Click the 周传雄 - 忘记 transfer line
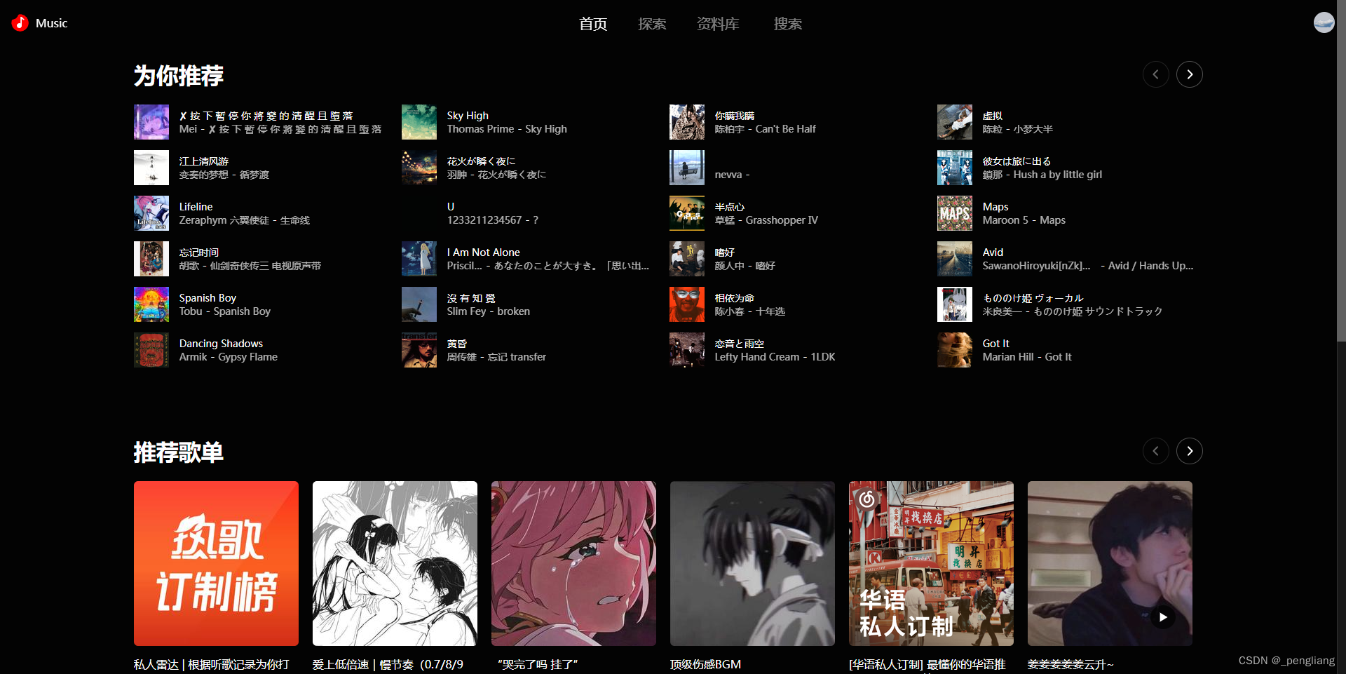 tap(496, 357)
